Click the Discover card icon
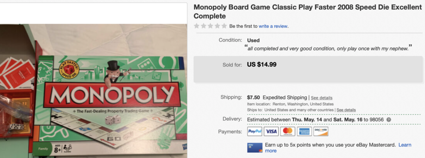 (321, 131)
